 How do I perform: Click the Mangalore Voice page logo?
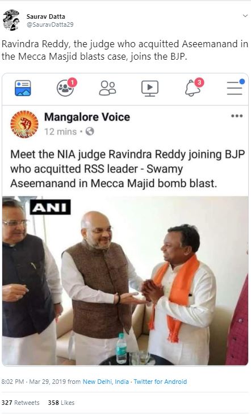click(24, 124)
